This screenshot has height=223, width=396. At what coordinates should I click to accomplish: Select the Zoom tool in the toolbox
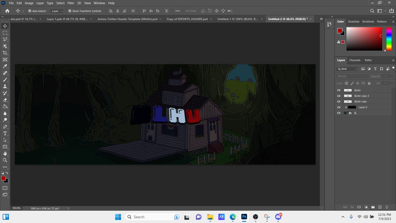tap(5, 160)
